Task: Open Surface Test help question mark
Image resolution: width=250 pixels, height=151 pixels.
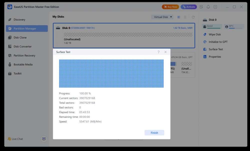Action: coord(158,52)
